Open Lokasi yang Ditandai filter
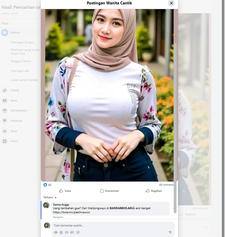This screenshot has height=237, width=225. 24,80
